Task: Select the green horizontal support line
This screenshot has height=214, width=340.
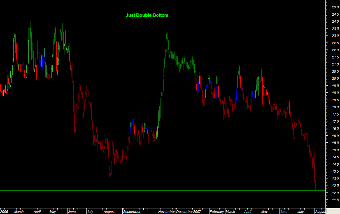Action: [162, 190]
